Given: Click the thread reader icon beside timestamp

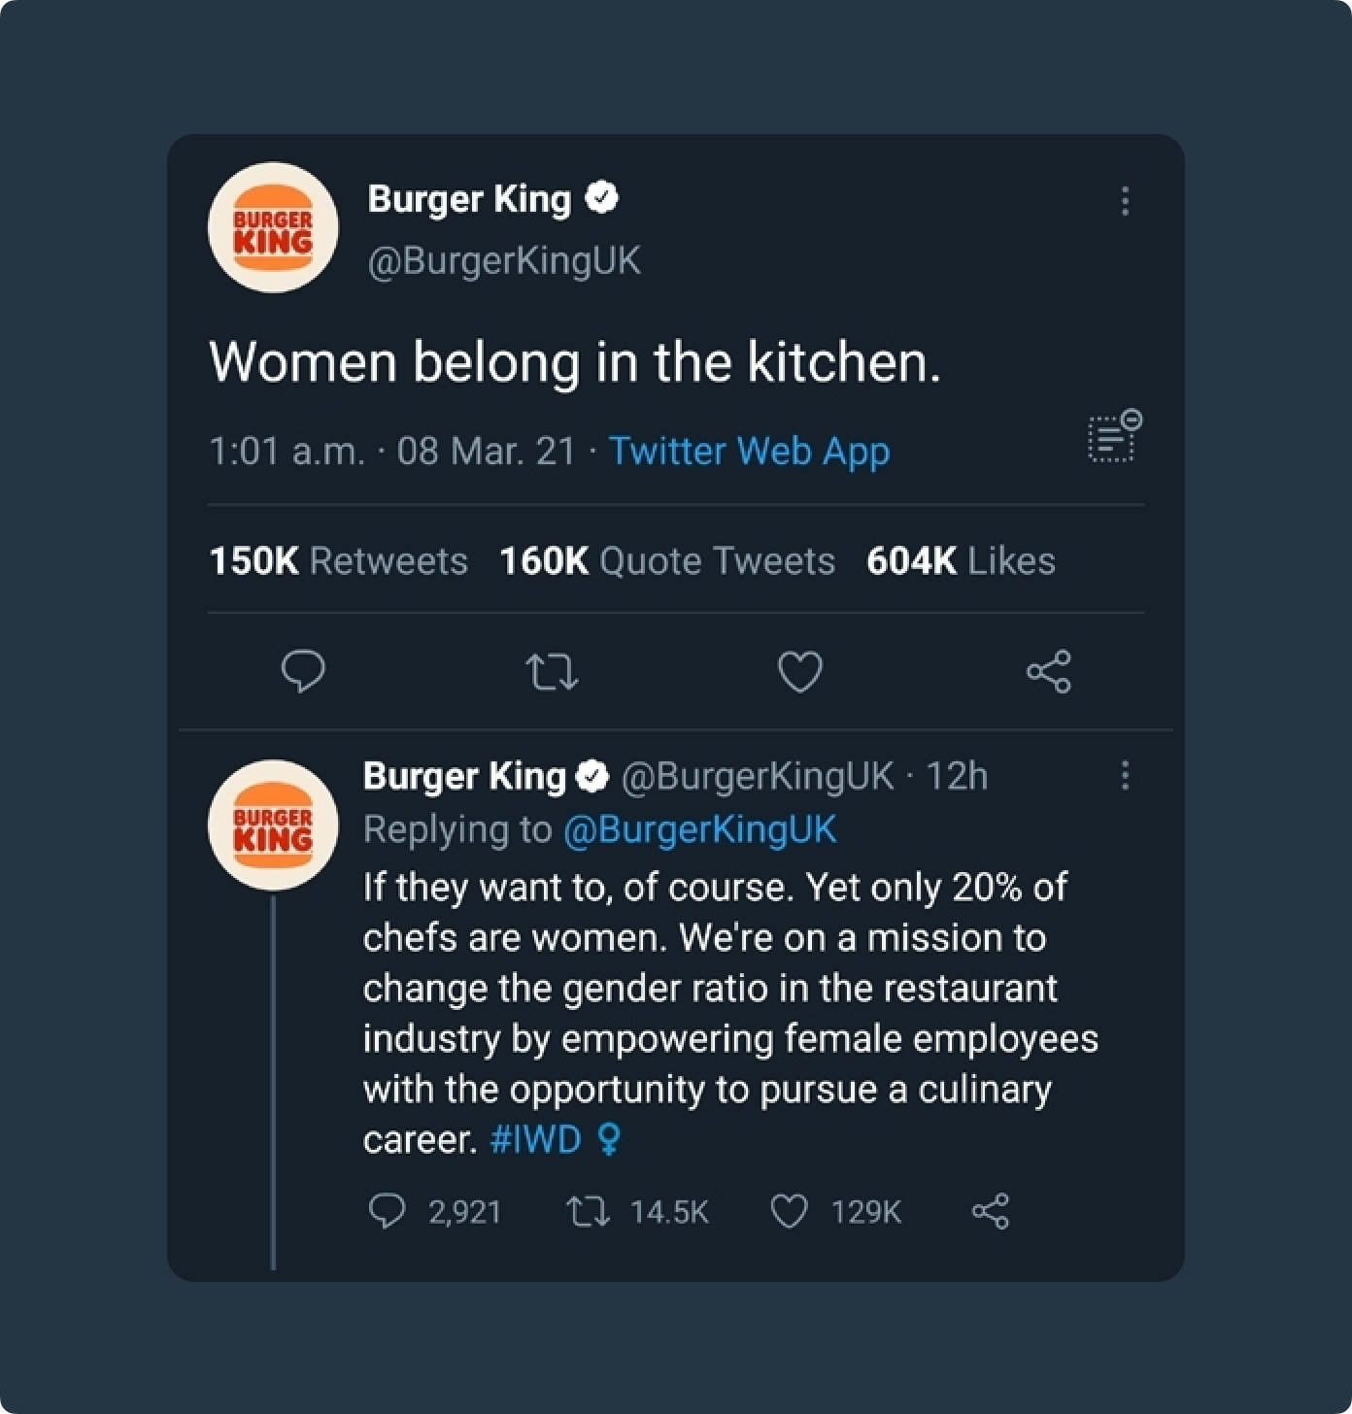Looking at the screenshot, I should [1114, 436].
